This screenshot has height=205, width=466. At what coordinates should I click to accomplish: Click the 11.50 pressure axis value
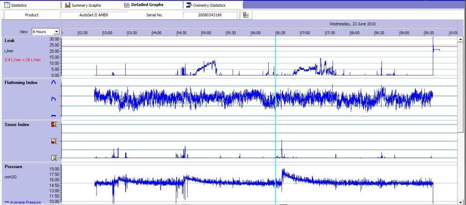55,196
